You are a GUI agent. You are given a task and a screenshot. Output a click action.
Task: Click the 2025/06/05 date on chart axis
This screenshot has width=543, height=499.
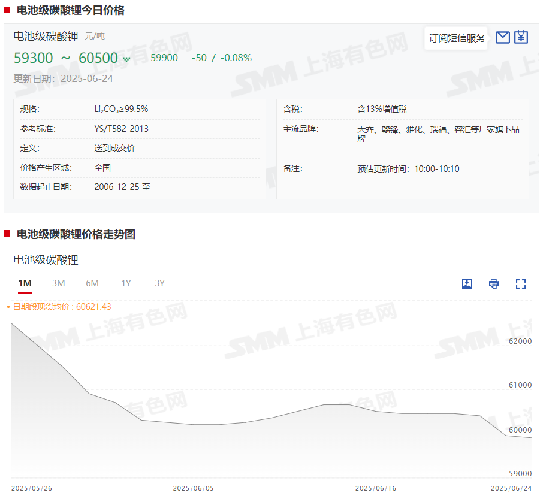click(193, 488)
